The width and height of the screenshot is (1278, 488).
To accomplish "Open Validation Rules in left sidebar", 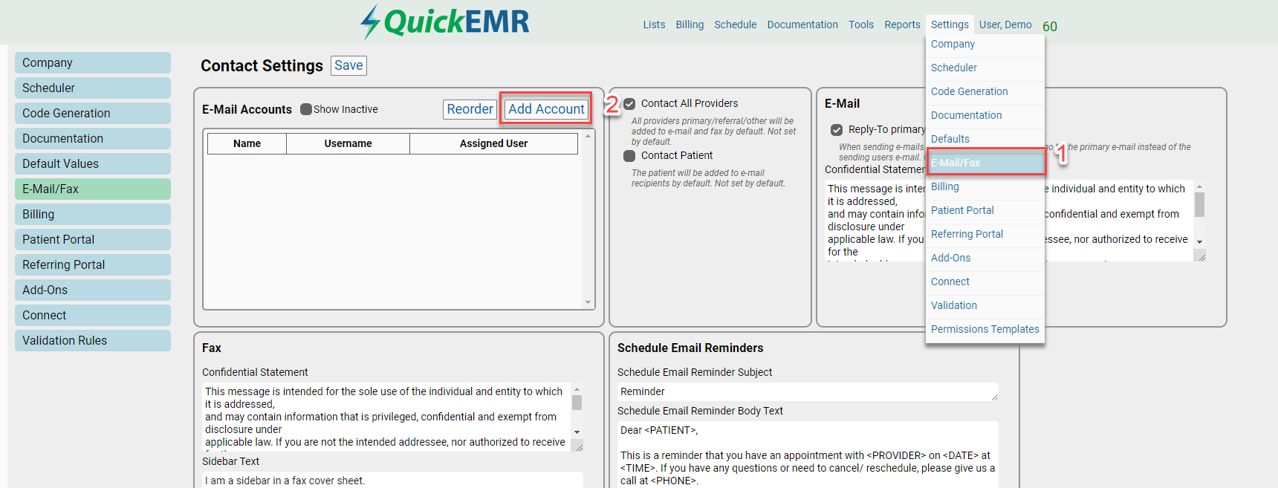I will click(93, 341).
